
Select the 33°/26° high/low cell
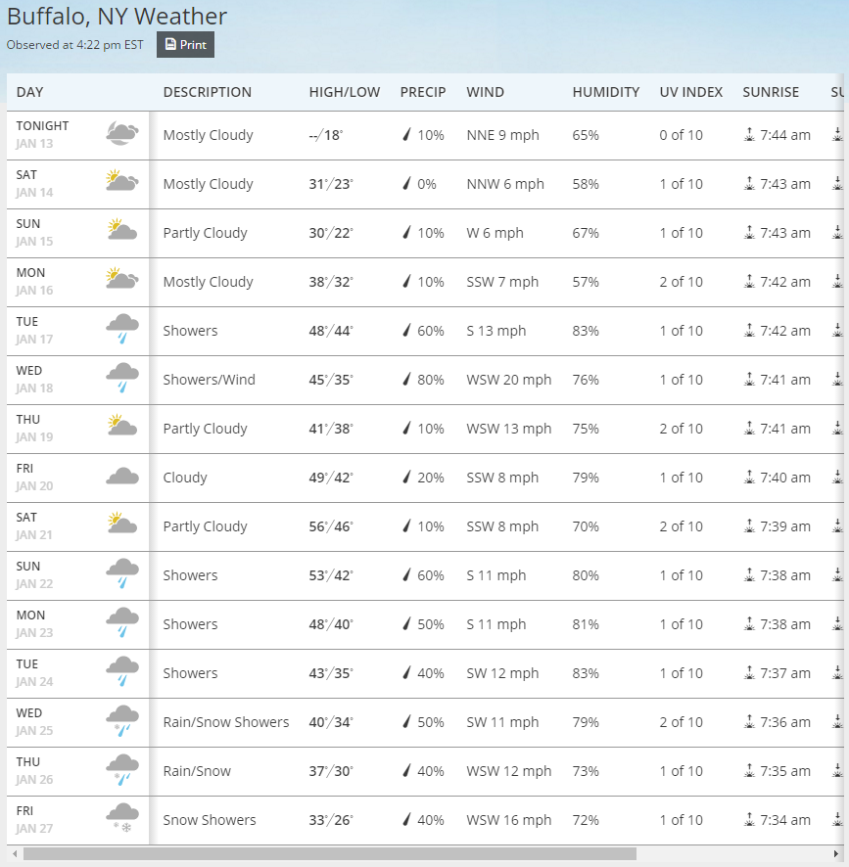pos(331,819)
